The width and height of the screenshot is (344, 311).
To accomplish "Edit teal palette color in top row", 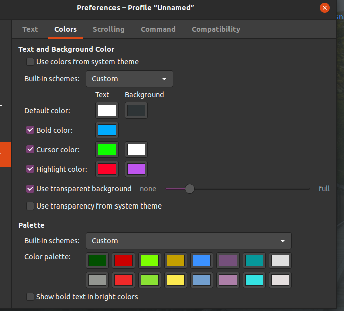I will click(x=254, y=261).
